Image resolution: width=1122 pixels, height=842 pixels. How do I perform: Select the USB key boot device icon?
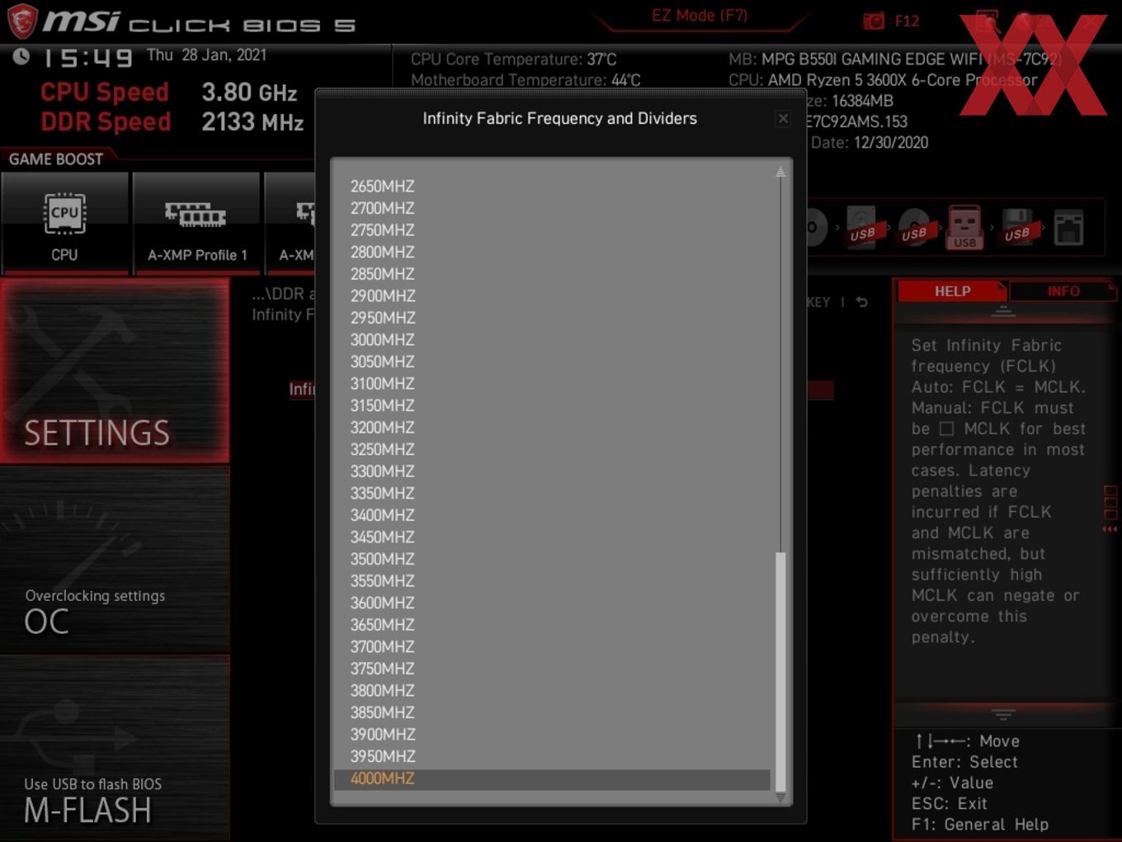click(x=964, y=227)
